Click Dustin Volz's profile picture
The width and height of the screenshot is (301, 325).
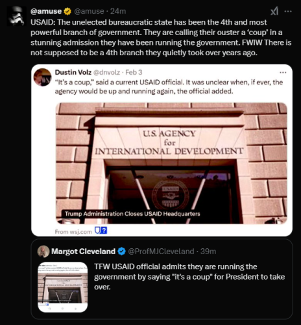click(42, 77)
